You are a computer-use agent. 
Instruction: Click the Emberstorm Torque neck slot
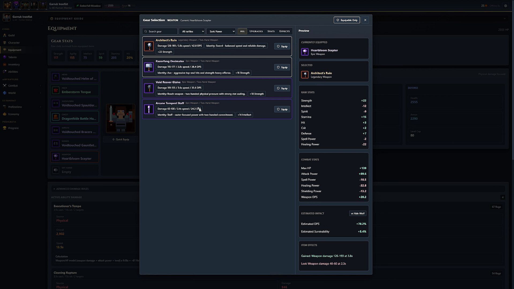[74, 90]
